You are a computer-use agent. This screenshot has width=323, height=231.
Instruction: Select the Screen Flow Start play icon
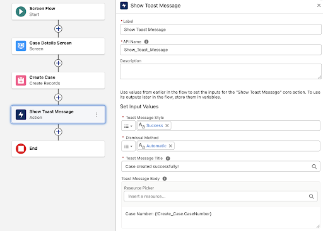(x=21, y=11)
